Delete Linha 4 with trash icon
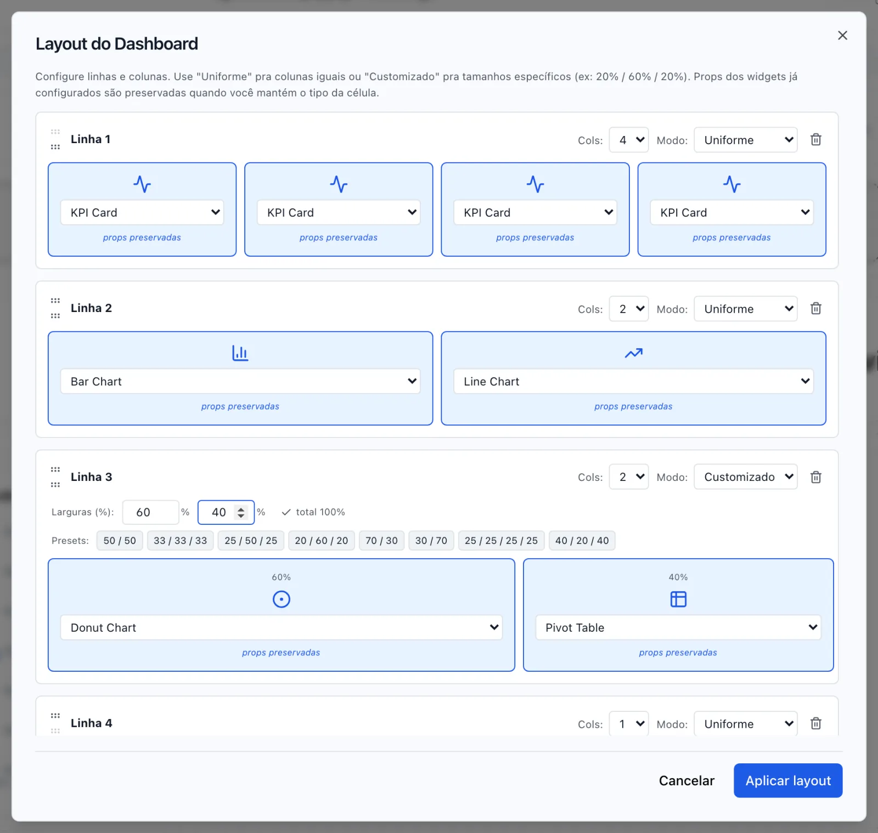 pyautogui.click(x=816, y=723)
